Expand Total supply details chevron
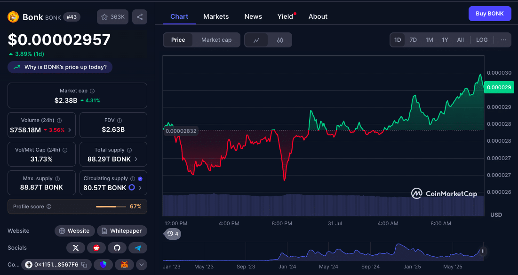This screenshot has height=275, width=518. [x=136, y=159]
